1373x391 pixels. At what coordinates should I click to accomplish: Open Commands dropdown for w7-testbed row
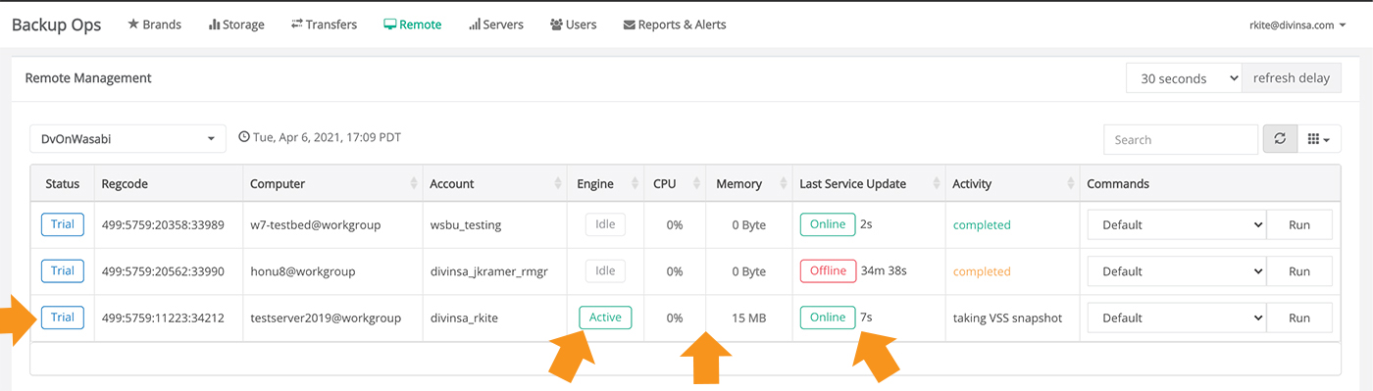point(1177,224)
